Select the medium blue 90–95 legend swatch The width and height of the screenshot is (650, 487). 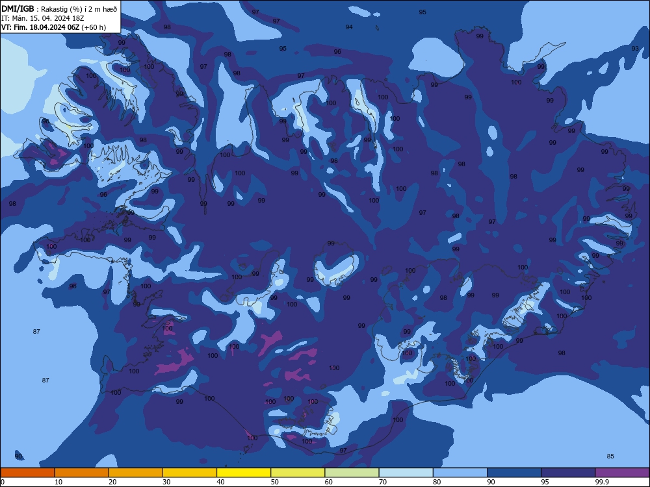tap(514, 473)
